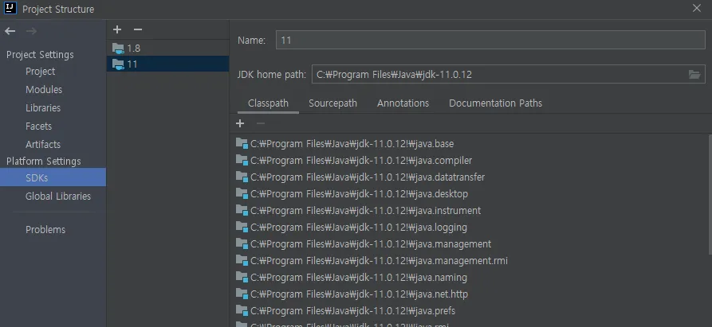Click the java.naming library icon

pos(242,278)
